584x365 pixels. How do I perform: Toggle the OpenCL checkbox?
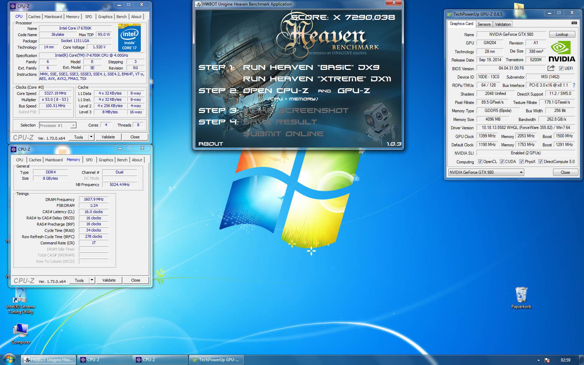[x=480, y=161]
